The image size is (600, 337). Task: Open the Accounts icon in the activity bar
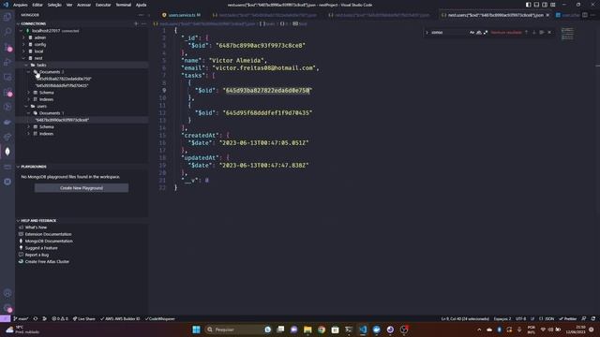click(x=7, y=293)
